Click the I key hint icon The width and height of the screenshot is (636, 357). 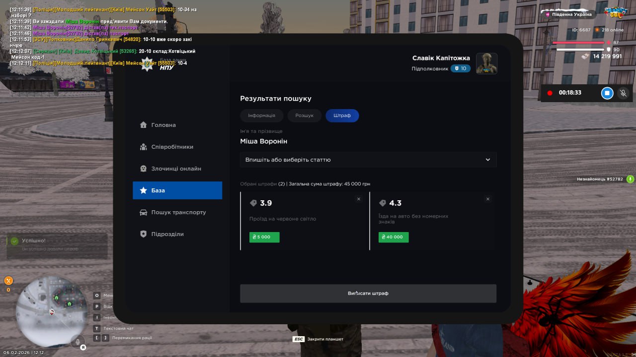[97, 317]
